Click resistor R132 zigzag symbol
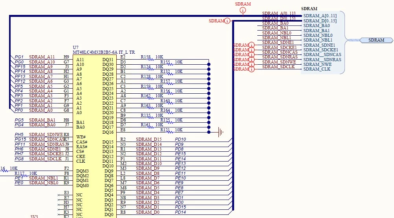 (x=170, y=74)
